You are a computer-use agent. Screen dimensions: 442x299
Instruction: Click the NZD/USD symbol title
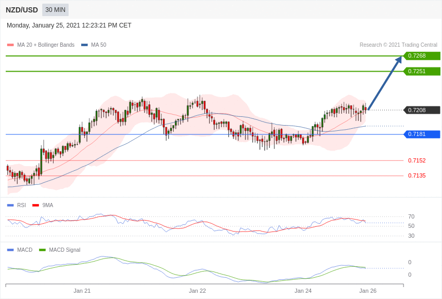(22, 10)
